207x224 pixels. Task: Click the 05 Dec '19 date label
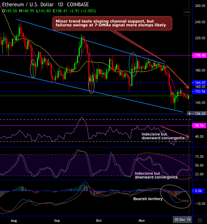point(183,220)
